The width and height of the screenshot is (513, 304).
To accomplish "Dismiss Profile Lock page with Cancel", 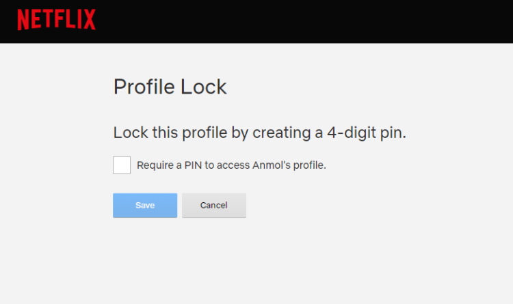I will 214,205.
